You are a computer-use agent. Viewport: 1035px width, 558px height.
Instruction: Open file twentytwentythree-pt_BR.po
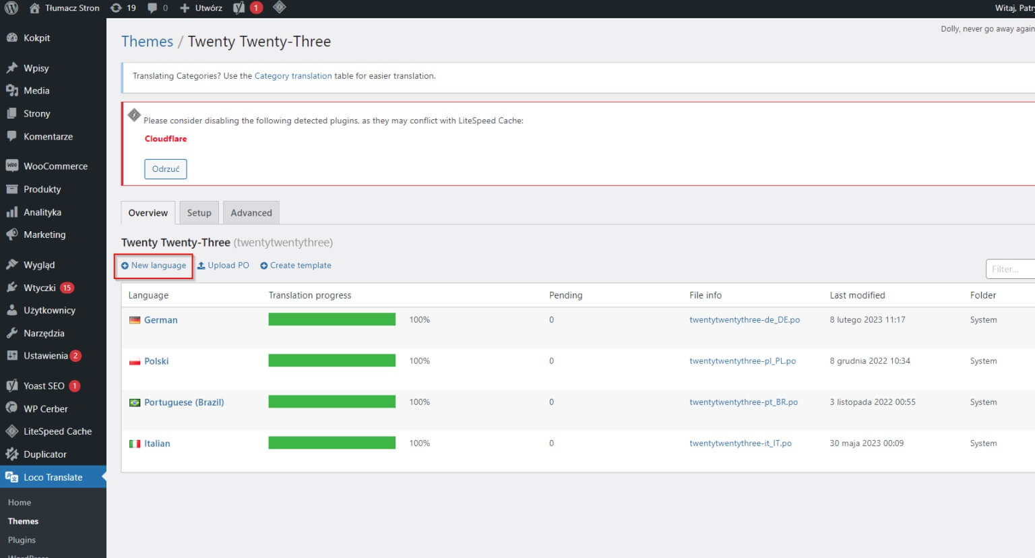[743, 402]
